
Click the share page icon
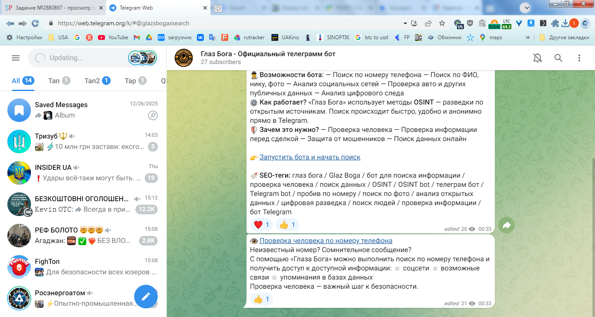428,23
